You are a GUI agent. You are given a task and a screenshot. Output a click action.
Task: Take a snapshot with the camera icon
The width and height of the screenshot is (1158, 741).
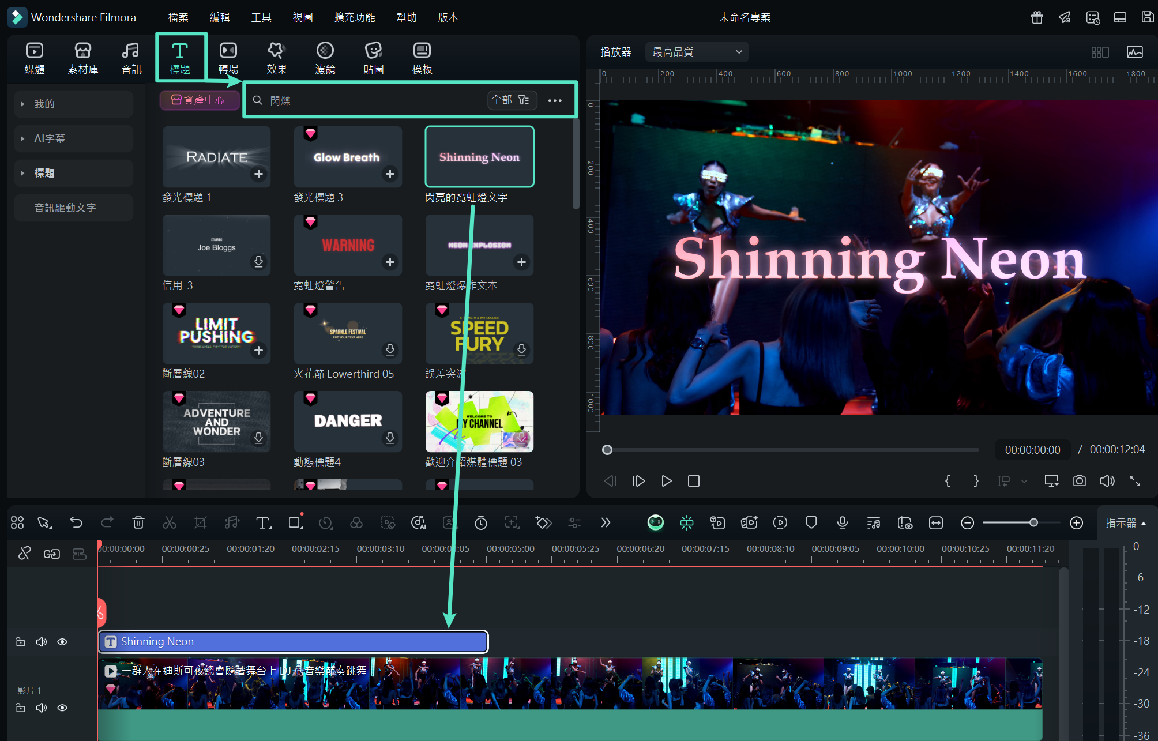[1079, 481]
